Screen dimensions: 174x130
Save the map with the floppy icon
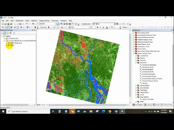pyautogui.click(x=8, y=24)
